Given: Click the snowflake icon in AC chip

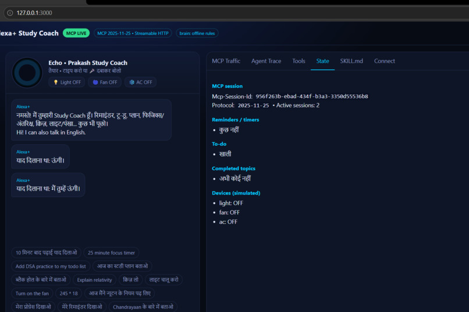Looking at the screenshot, I should (132, 82).
